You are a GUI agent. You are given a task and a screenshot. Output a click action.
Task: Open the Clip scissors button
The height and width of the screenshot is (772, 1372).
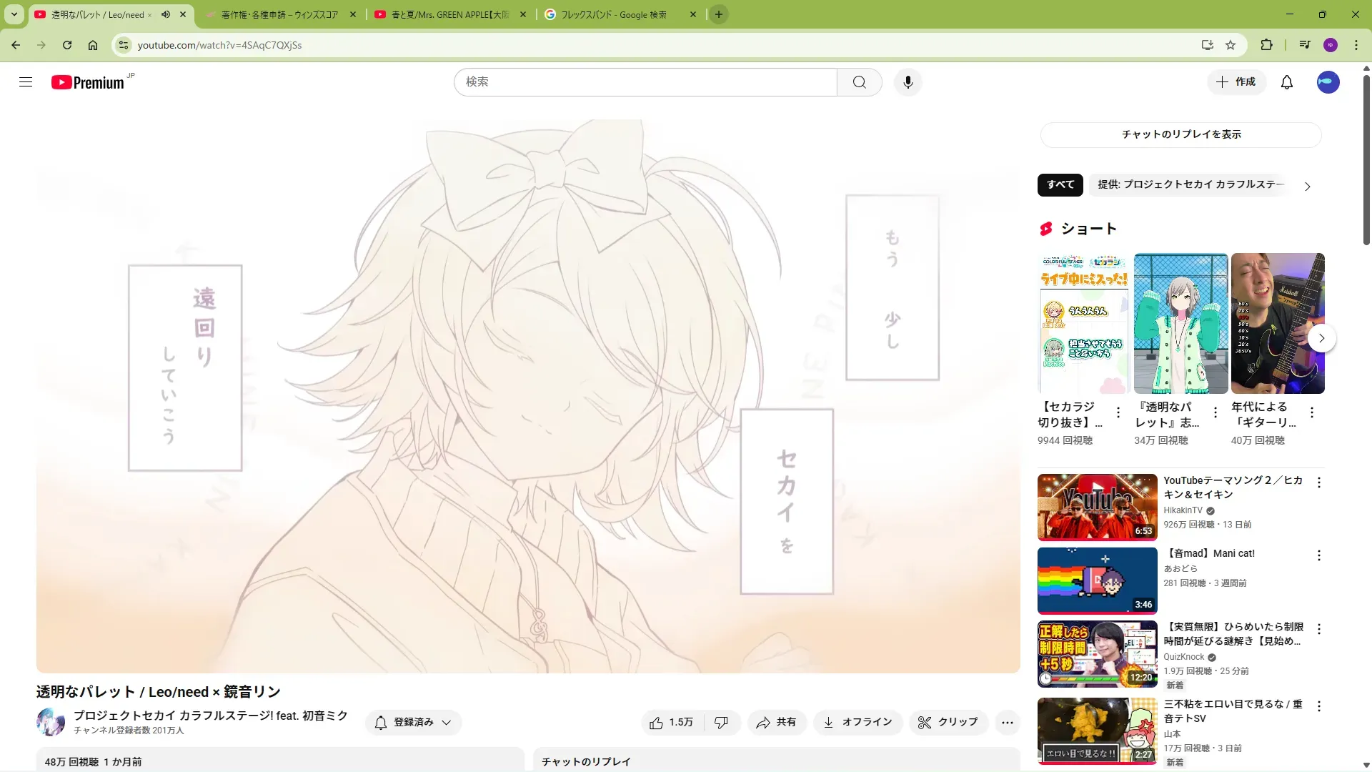click(948, 723)
